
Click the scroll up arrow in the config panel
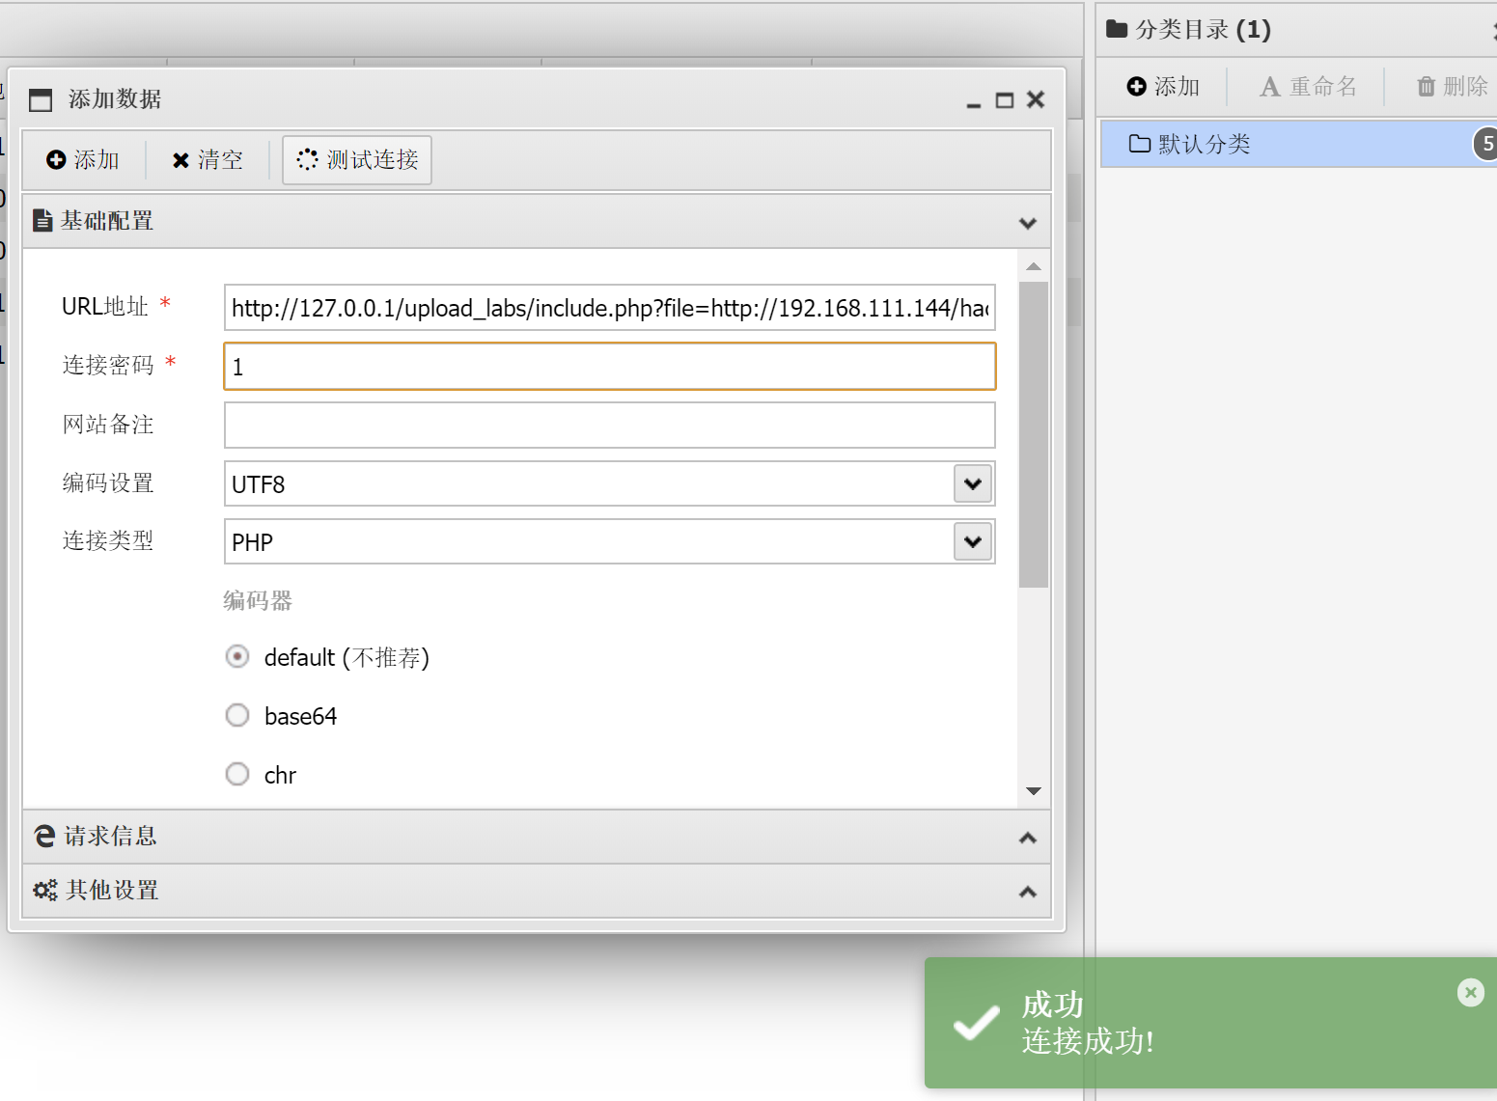tap(1034, 266)
